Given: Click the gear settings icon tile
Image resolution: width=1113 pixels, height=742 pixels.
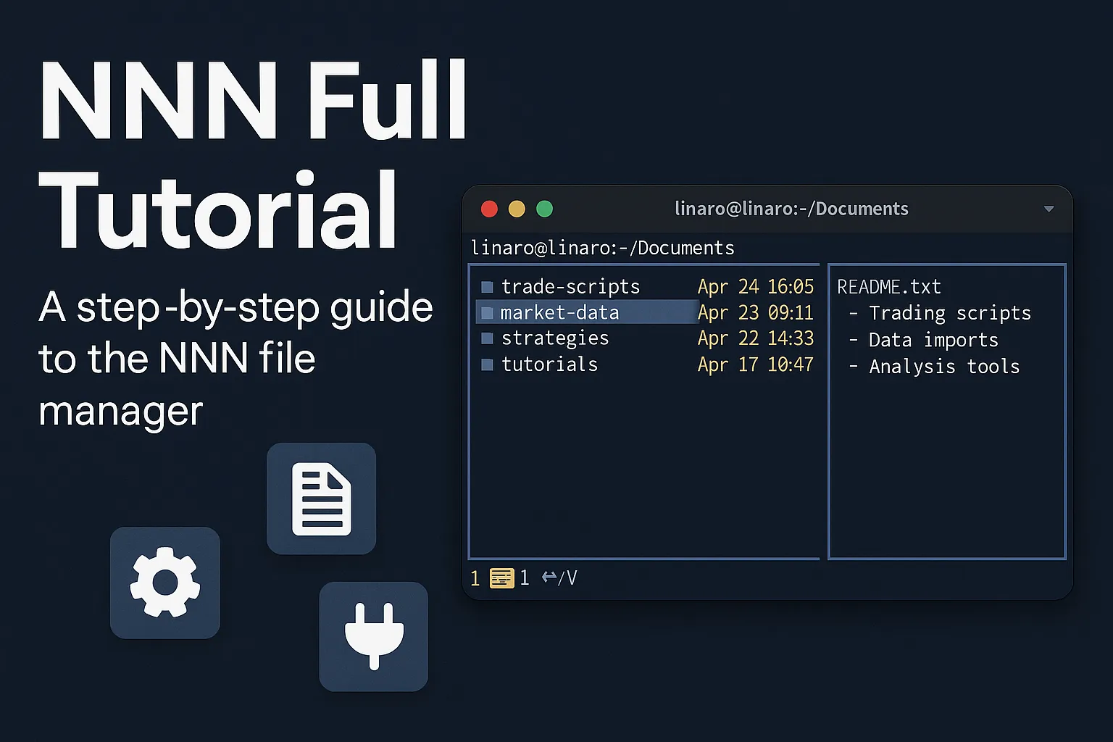Looking at the screenshot, I should (165, 583).
